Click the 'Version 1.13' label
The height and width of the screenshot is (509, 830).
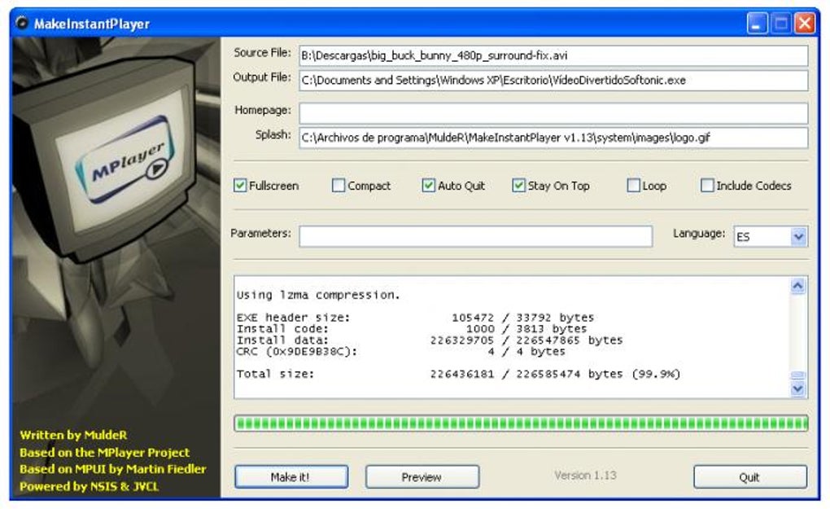585,475
